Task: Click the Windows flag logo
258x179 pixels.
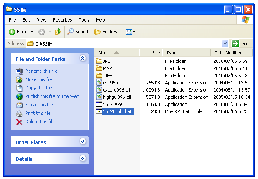Action: 245,20
